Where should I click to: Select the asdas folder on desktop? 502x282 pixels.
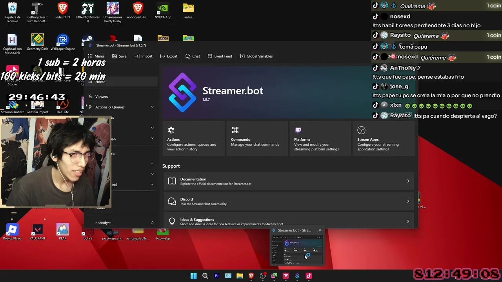coord(188,11)
